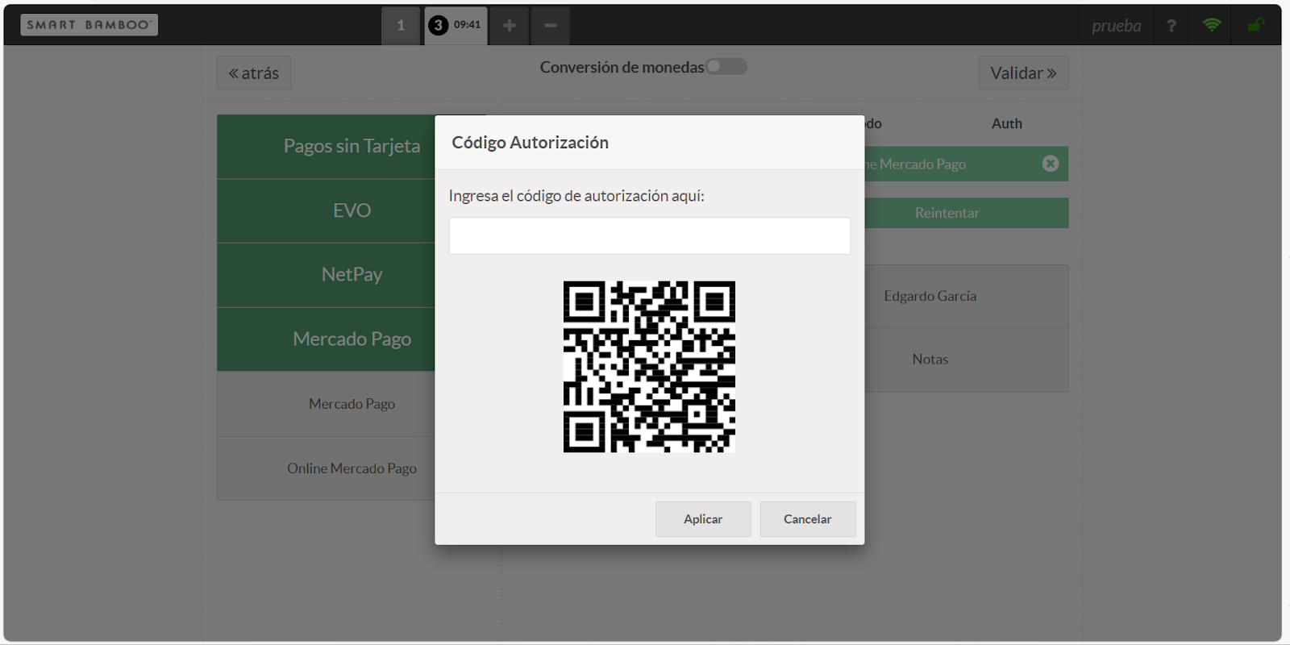Pick the Mercado Pago payment method

[327, 404]
